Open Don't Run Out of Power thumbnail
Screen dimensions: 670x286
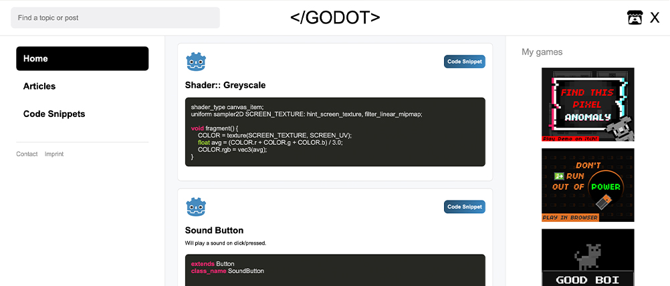point(588,185)
